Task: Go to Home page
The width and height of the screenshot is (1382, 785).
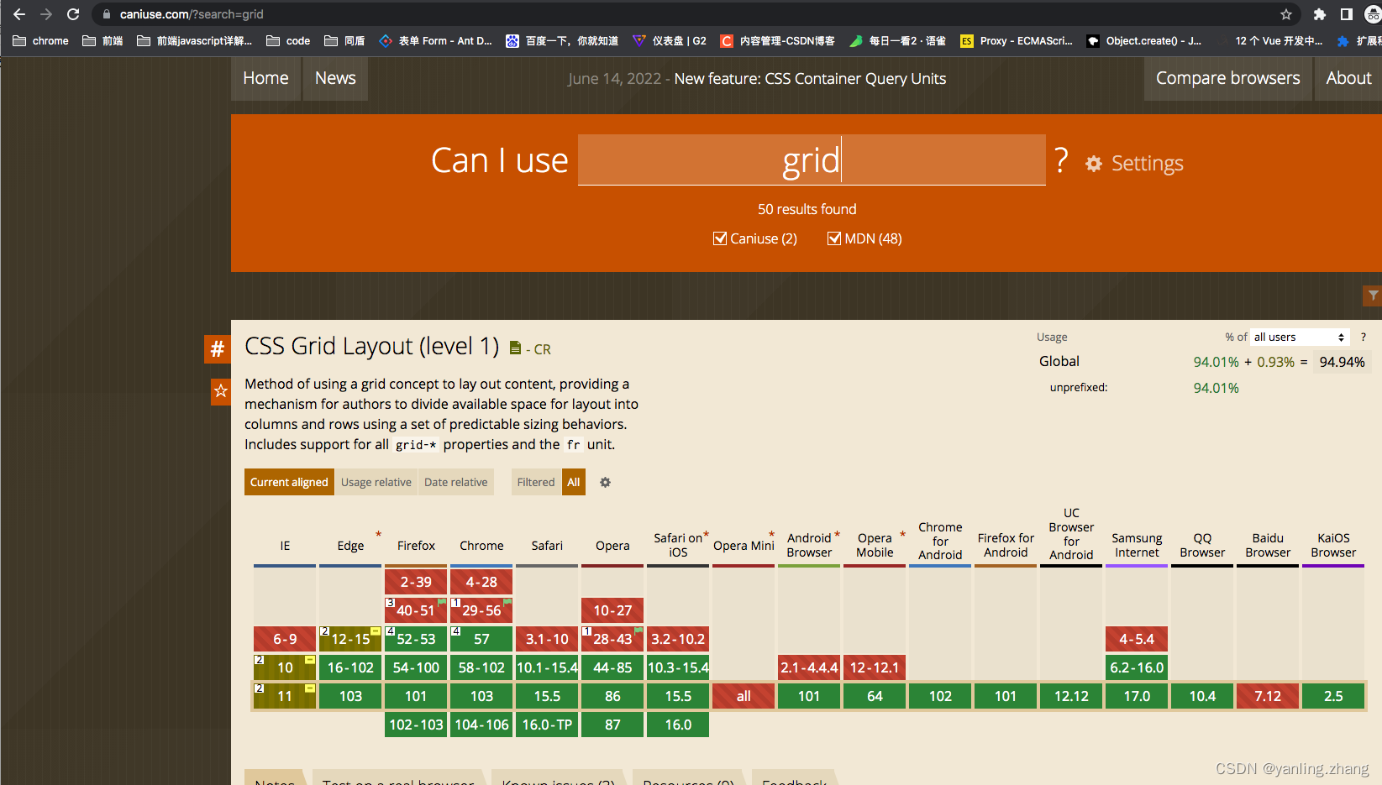Action: click(265, 78)
